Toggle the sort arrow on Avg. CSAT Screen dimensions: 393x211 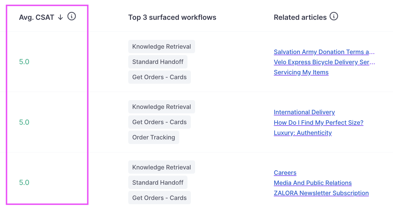60,17
